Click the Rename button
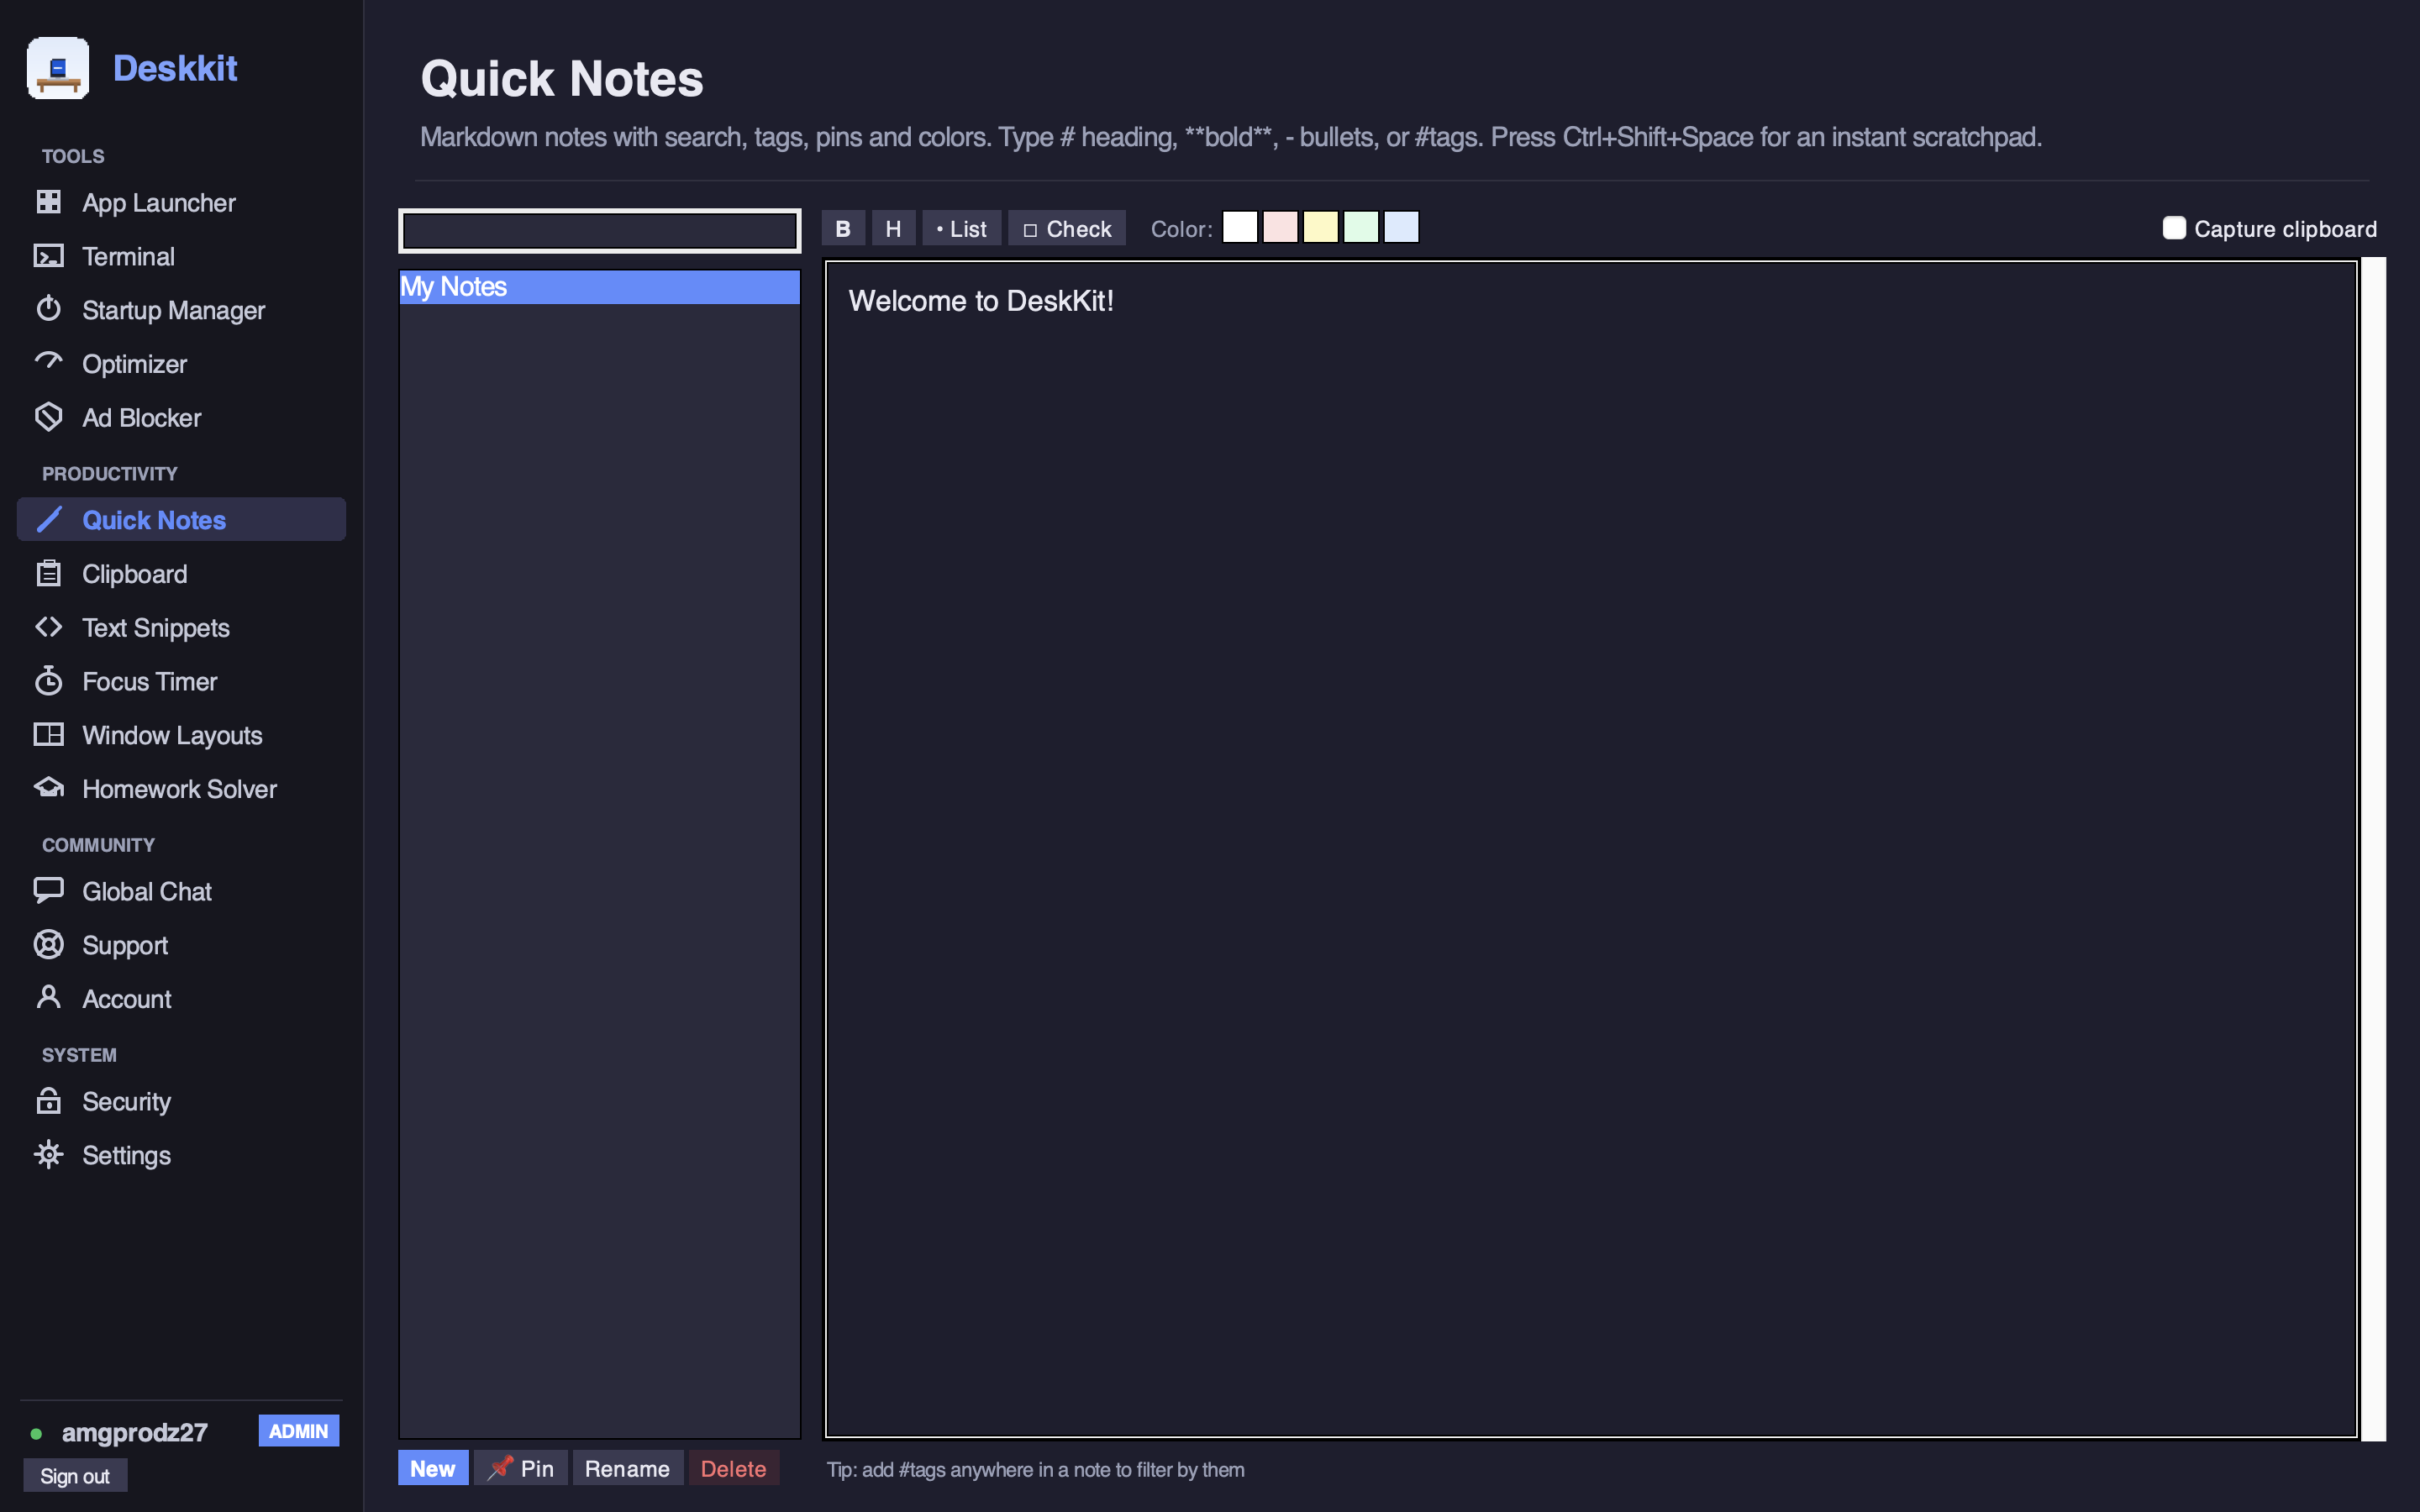Image resolution: width=2420 pixels, height=1512 pixels. (627, 1468)
